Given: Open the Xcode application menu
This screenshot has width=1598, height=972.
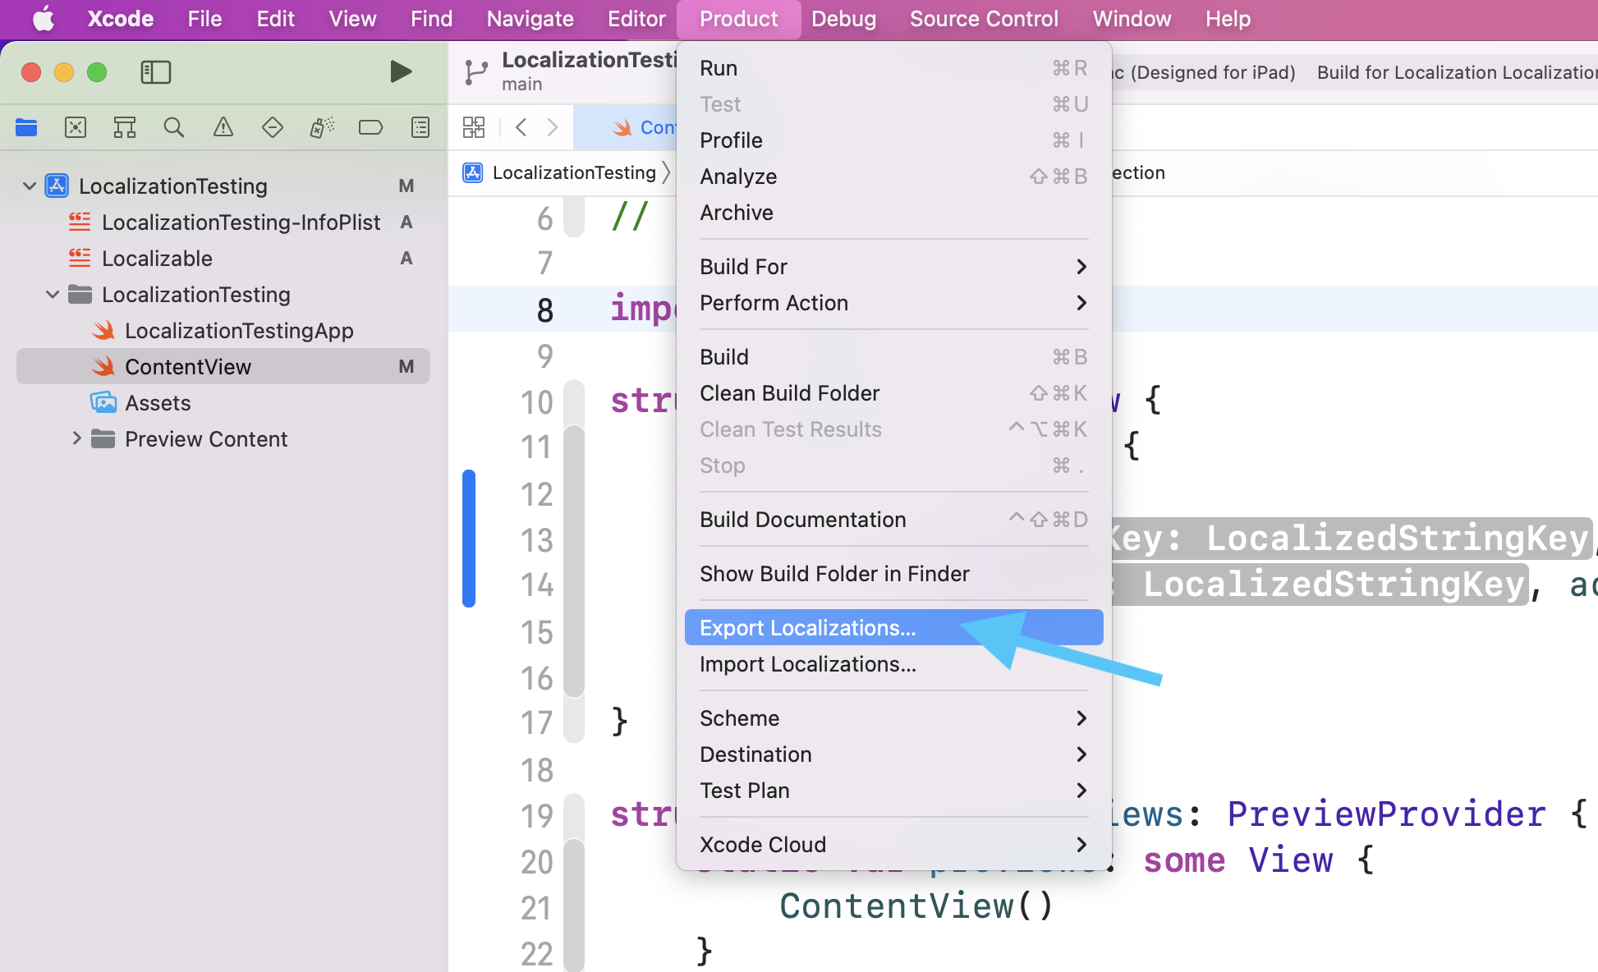Looking at the screenshot, I should click(x=121, y=18).
